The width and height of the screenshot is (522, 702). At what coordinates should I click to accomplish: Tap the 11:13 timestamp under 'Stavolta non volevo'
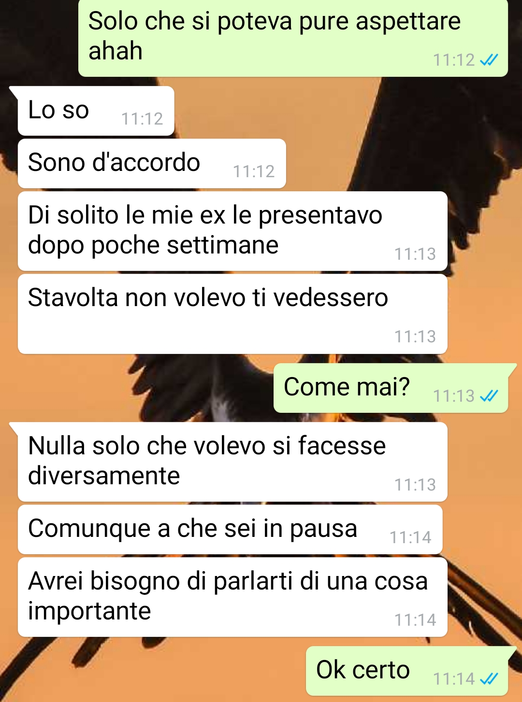pos(415,337)
